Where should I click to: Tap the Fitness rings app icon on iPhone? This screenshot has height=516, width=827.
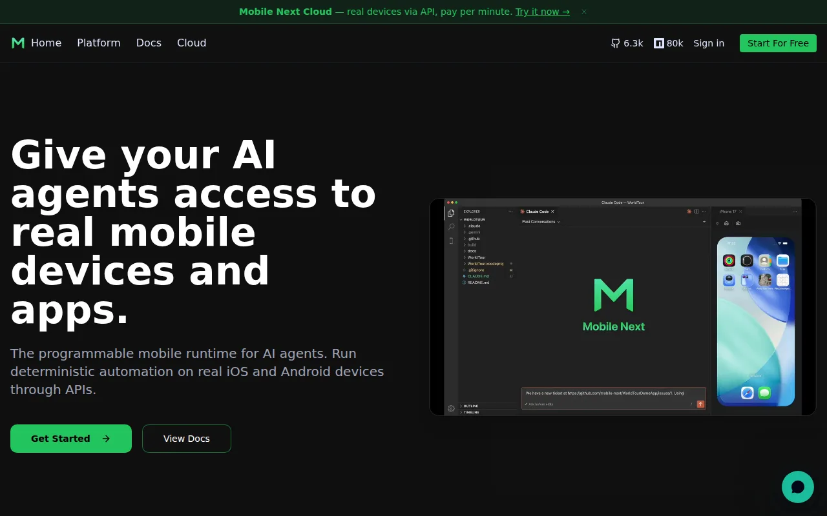click(729, 261)
